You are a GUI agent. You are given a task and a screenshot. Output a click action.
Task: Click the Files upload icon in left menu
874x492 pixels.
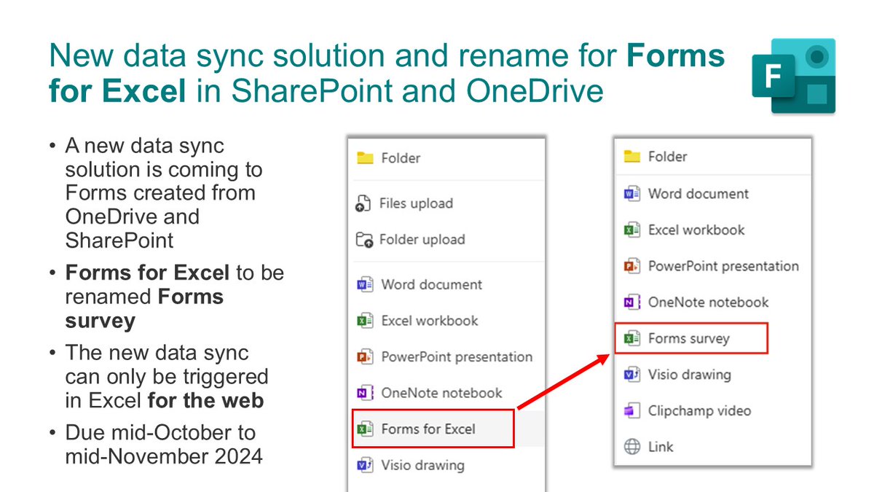(364, 204)
